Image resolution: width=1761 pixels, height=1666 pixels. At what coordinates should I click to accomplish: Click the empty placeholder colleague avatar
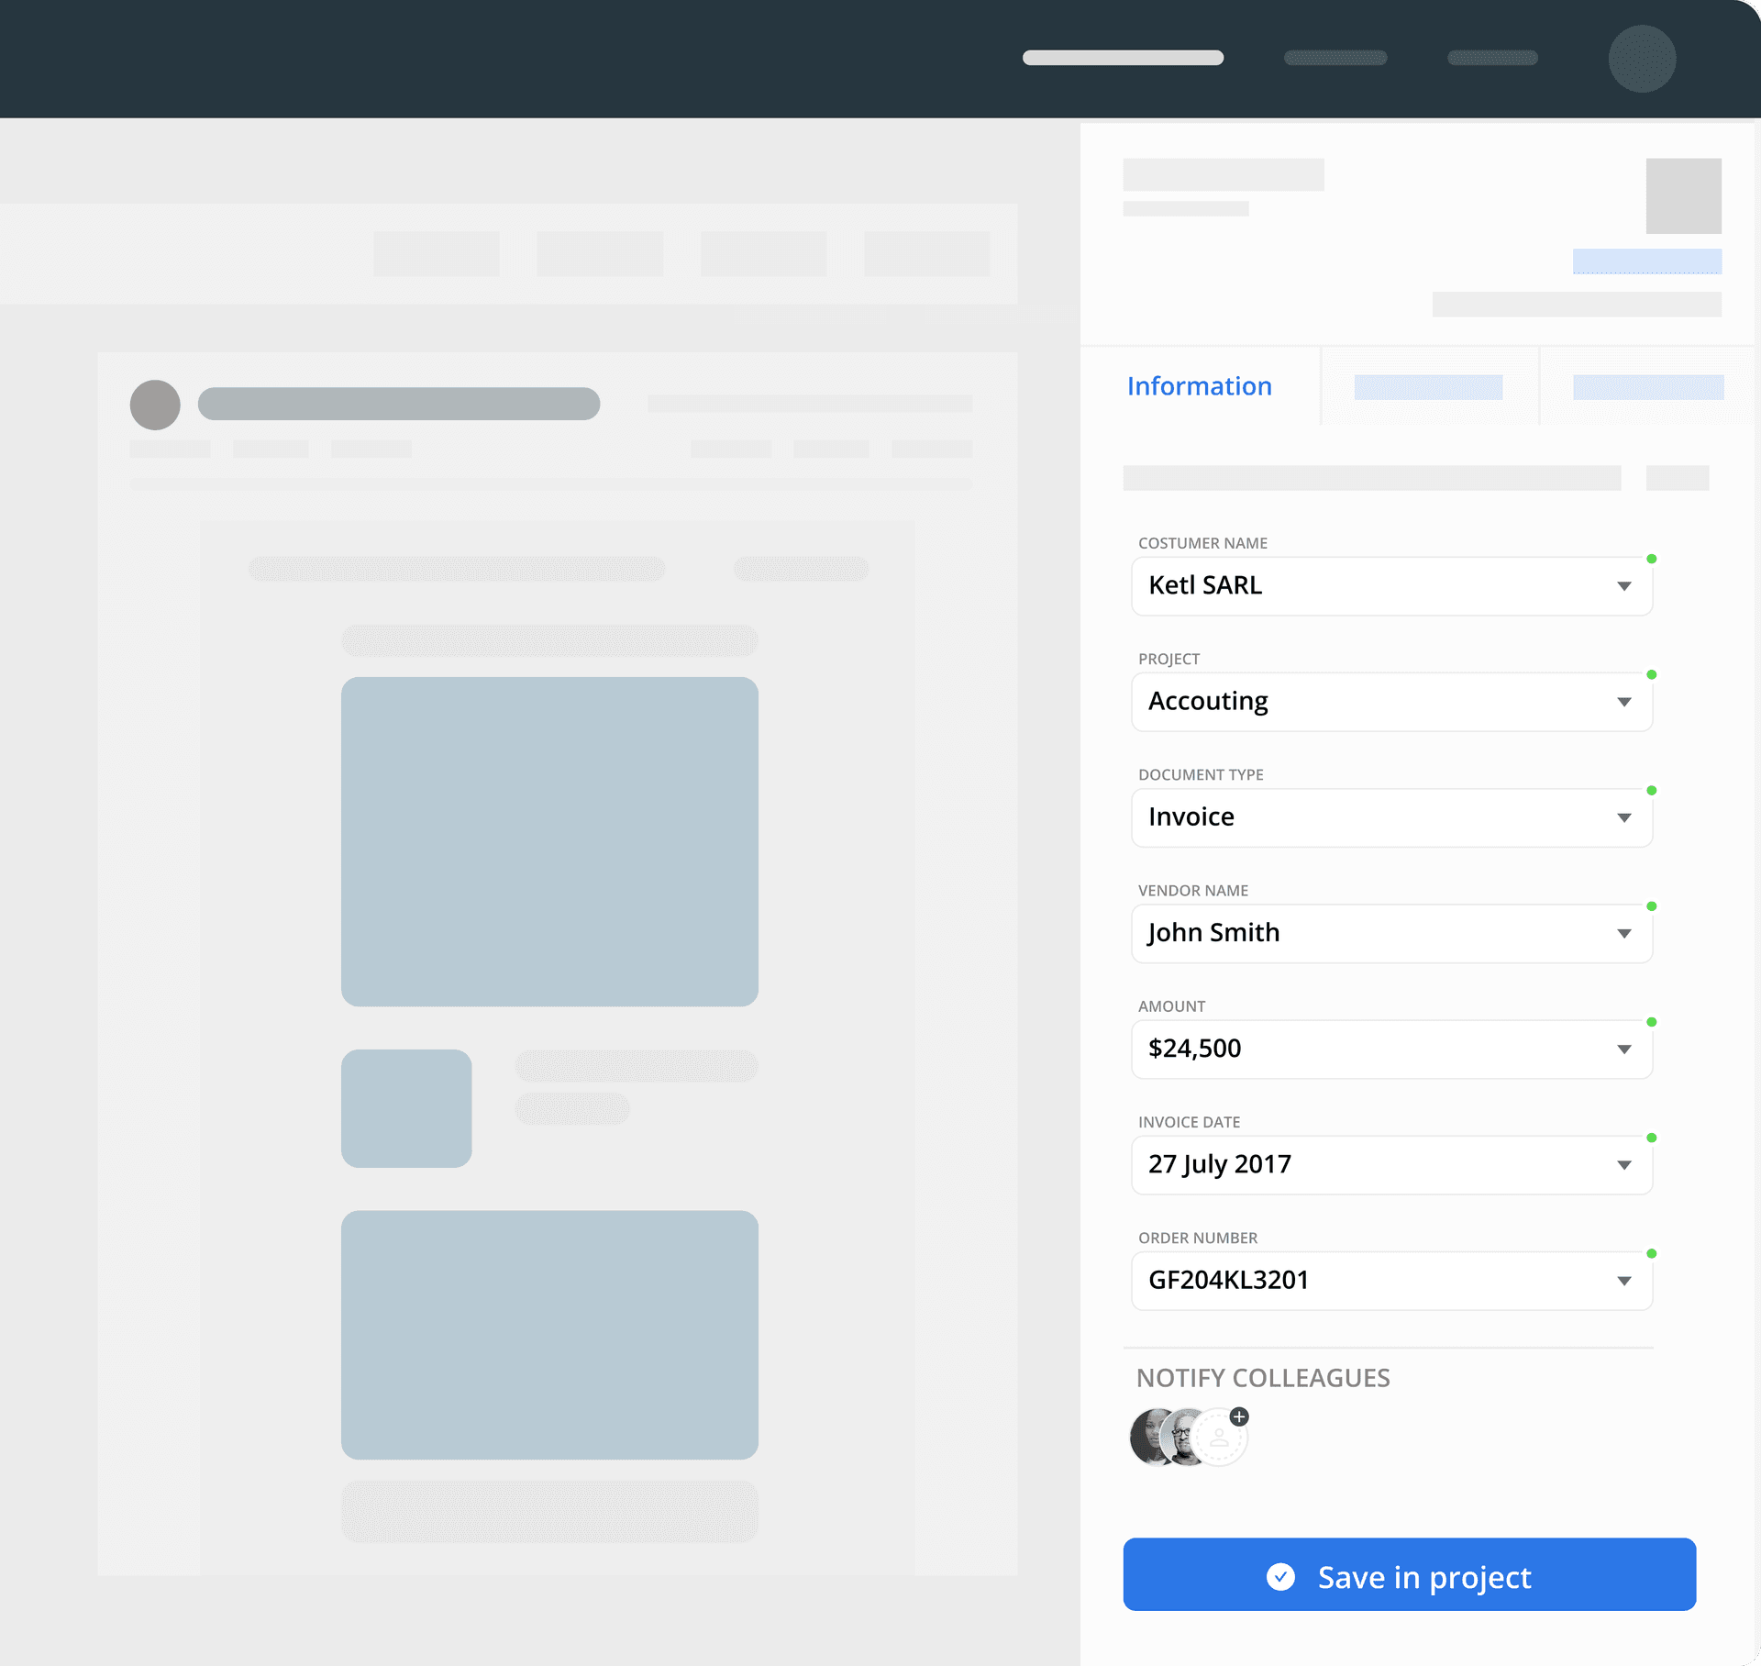point(1221,1439)
